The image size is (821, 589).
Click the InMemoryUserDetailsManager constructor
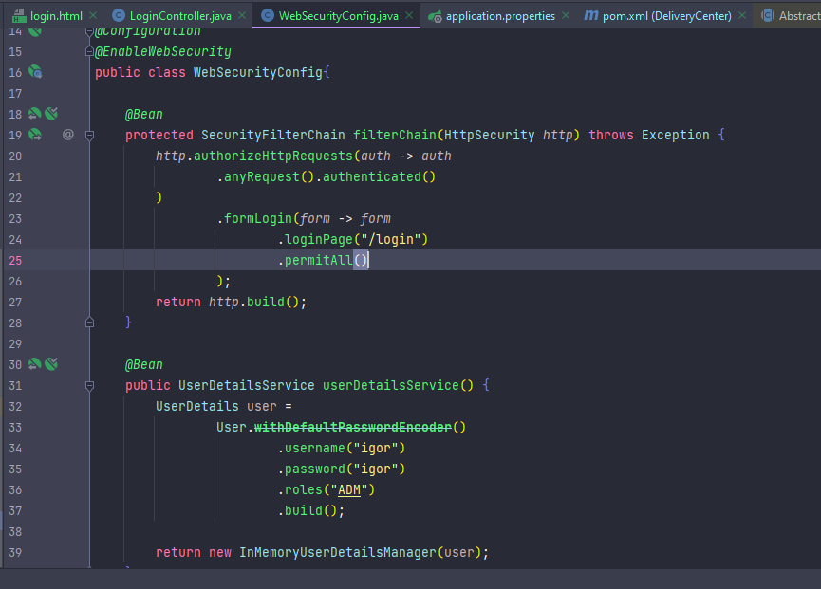pyautogui.click(x=337, y=552)
